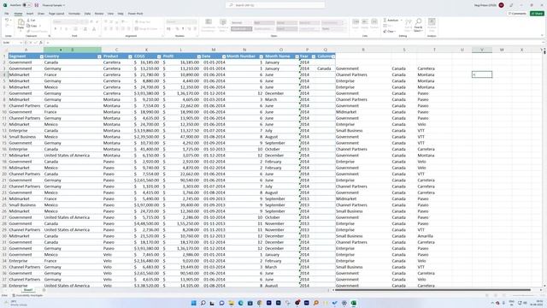
Task: Open the COGS column filter dropdown
Action: [x=159, y=56]
